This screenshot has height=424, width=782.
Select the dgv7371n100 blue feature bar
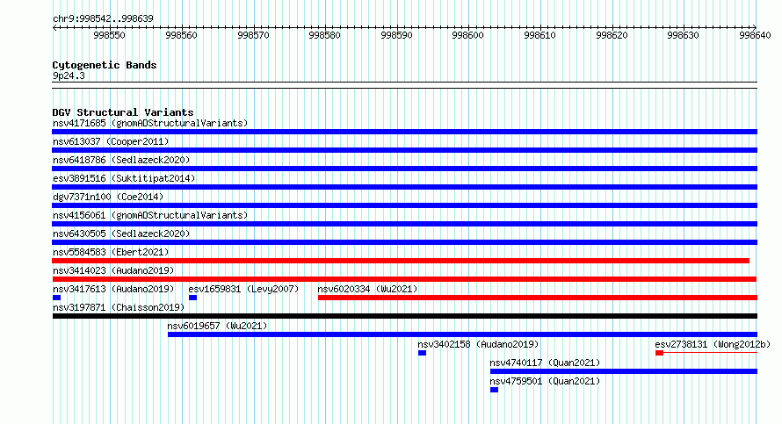click(x=404, y=205)
